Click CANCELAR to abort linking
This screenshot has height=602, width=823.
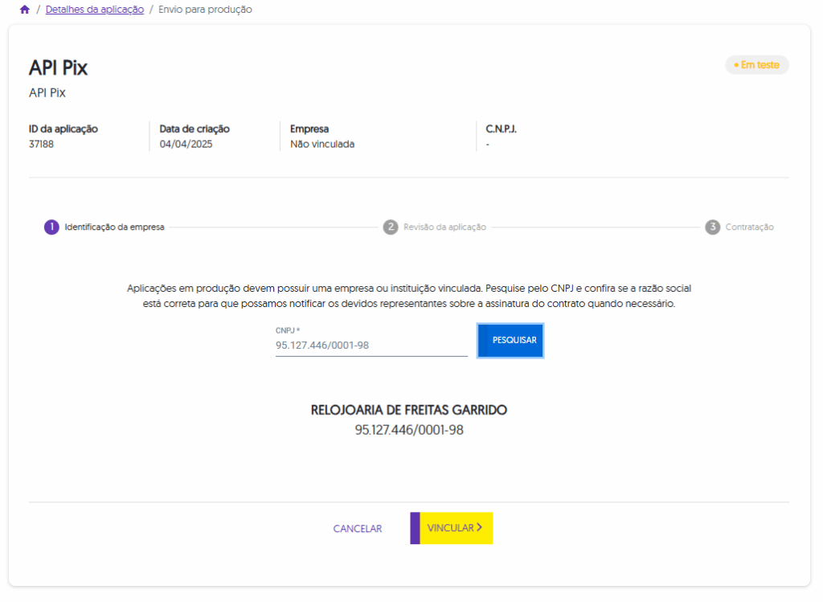coord(358,529)
